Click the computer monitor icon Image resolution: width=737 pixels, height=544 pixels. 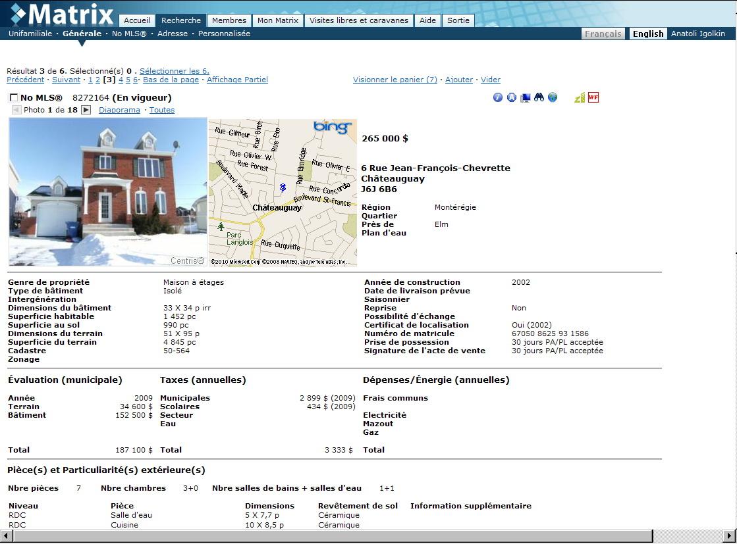click(x=525, y=97)
